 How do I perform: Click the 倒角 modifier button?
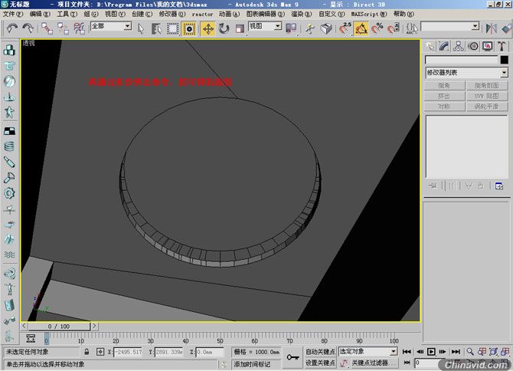tap(444, 86)
